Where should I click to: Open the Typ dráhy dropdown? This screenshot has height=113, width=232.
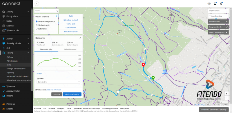[x=58, y=82]
